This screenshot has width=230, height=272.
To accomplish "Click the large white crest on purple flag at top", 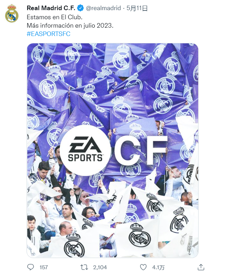I will [122, 57].
